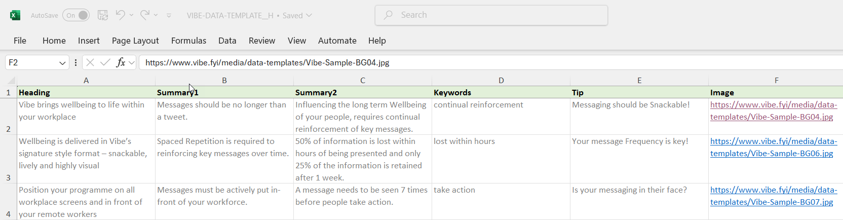Image resolution: width=843 pixels, height=220 pixels.
Task: Select row 4 header
Action: 8,202
